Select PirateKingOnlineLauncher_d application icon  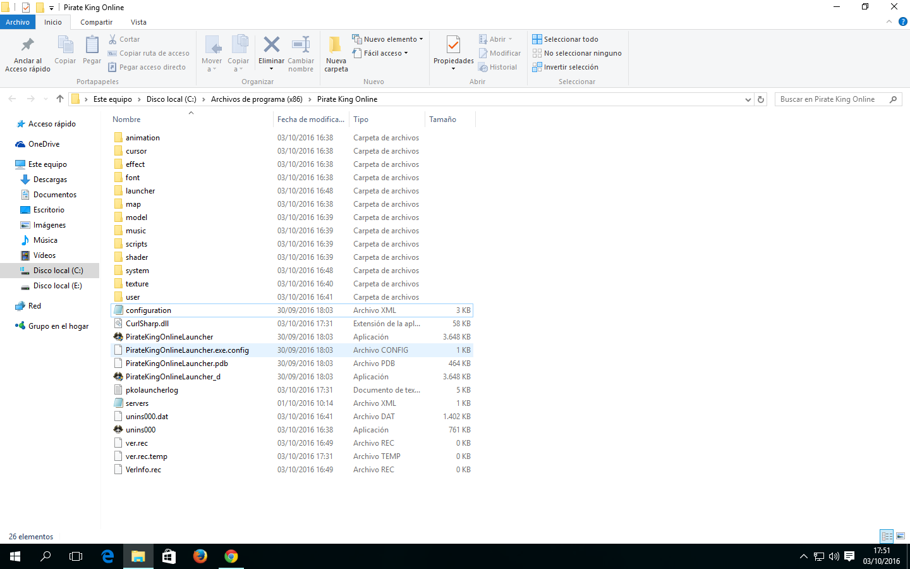[x=118, y=377]
